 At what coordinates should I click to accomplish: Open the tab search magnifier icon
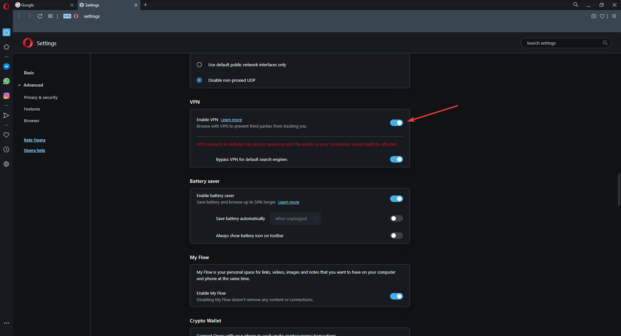pos(576,5)
